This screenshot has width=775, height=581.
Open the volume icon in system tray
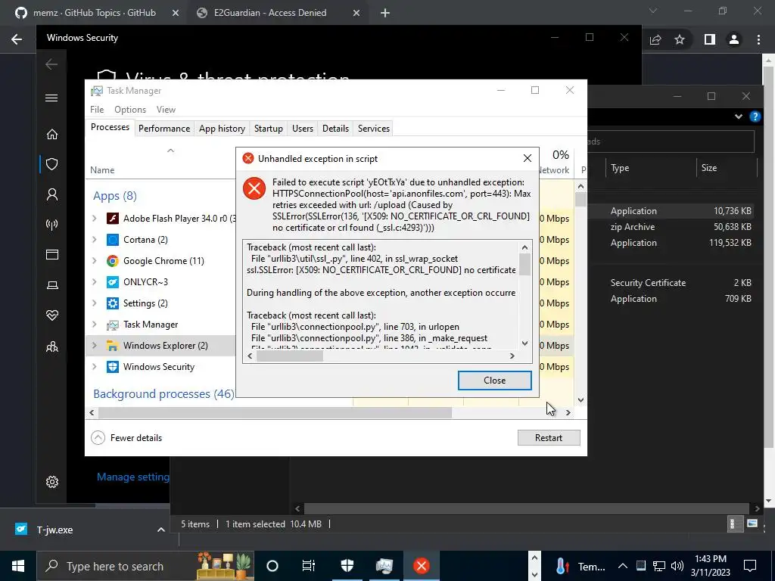677,566
